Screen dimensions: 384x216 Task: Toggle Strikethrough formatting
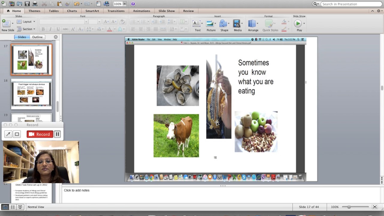pos(65,29)
